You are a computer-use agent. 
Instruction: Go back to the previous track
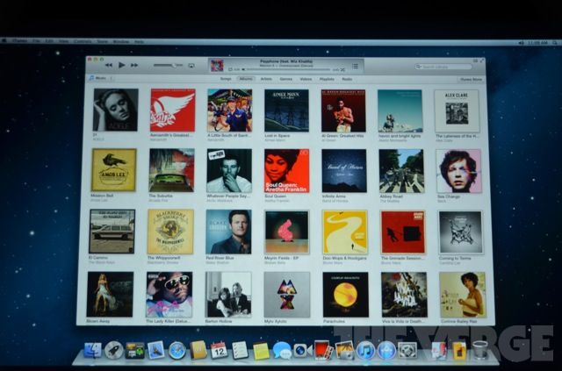coord(108,65)
